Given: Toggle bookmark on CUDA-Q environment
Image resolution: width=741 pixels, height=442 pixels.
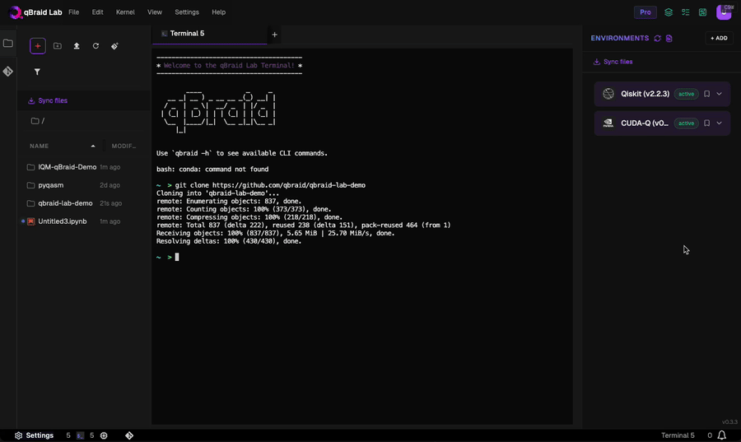Looking at the screenshot, I should point(707,123).
